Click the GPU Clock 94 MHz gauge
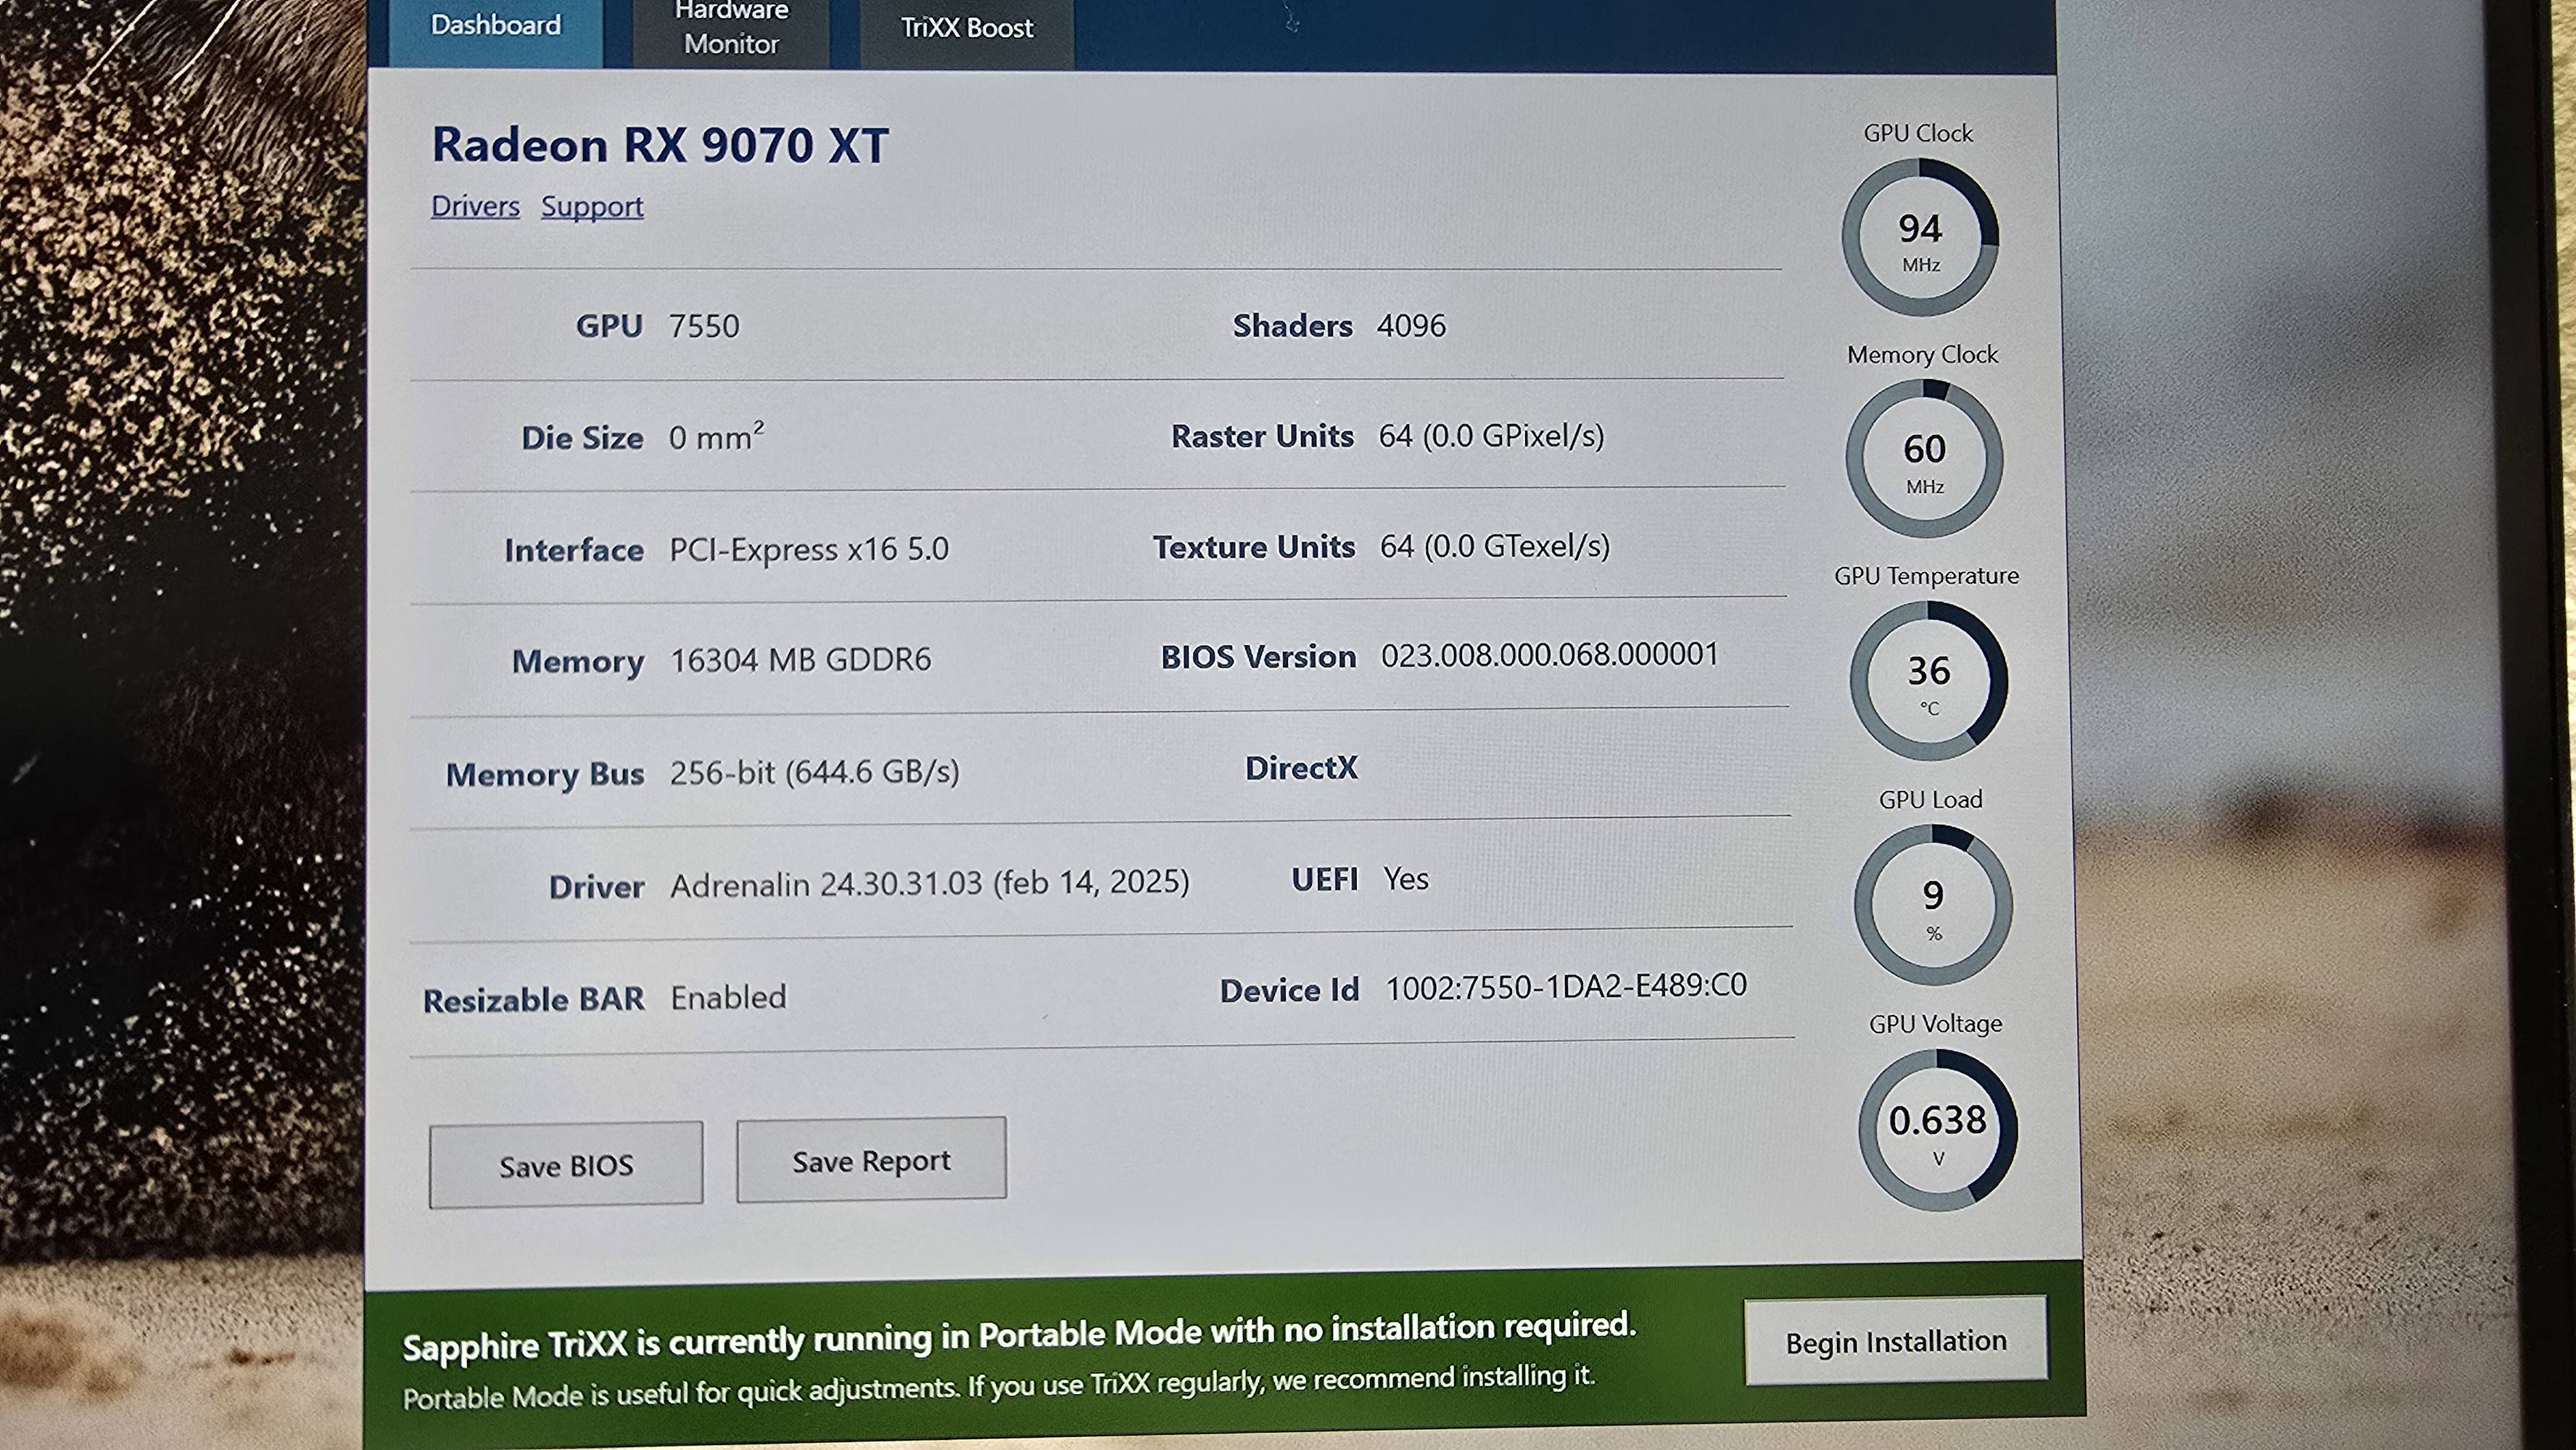Image resolution: width=2576 pixels, height=1450 pixels. [x=1920, y=238]
